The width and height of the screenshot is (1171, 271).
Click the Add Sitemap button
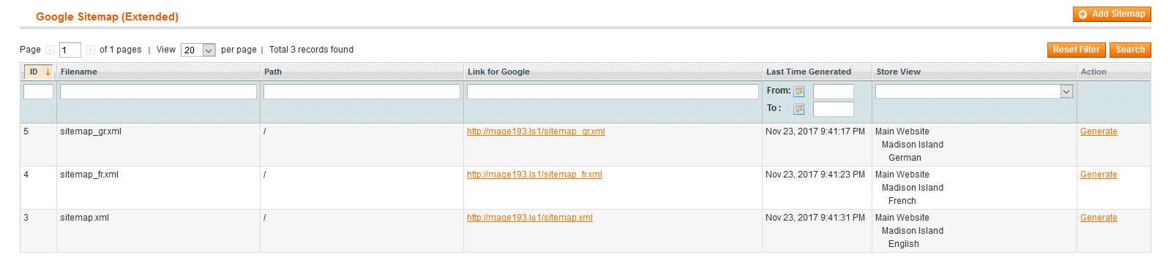point(1112,14)
